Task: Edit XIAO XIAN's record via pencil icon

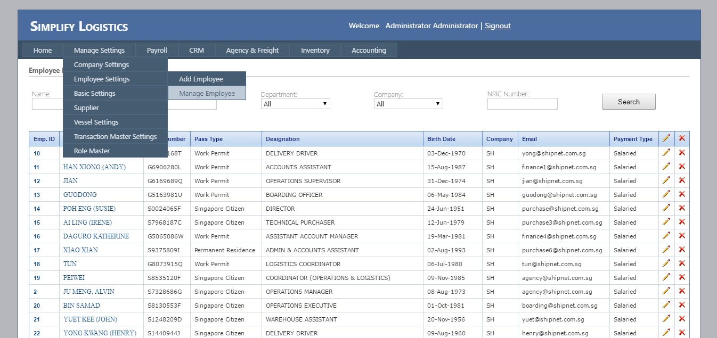Action: click(x=666, y=250)
